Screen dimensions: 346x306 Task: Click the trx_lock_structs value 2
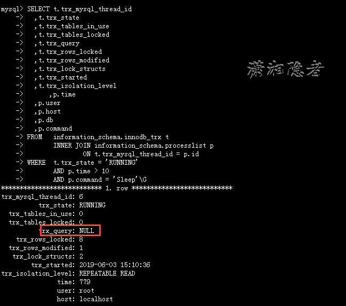coord(81,256)
